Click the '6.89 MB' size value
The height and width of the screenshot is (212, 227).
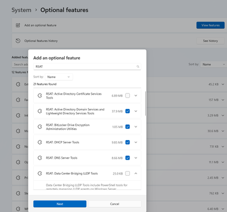[x=117, y=96]
